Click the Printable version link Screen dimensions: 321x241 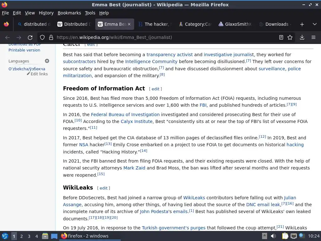point(24,50)
